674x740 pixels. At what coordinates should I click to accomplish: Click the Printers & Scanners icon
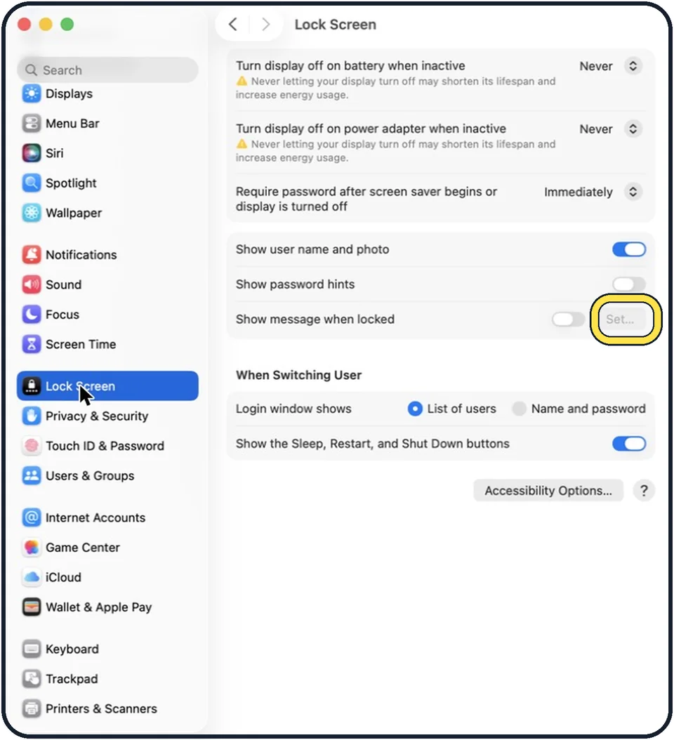(x=32, y=709)
